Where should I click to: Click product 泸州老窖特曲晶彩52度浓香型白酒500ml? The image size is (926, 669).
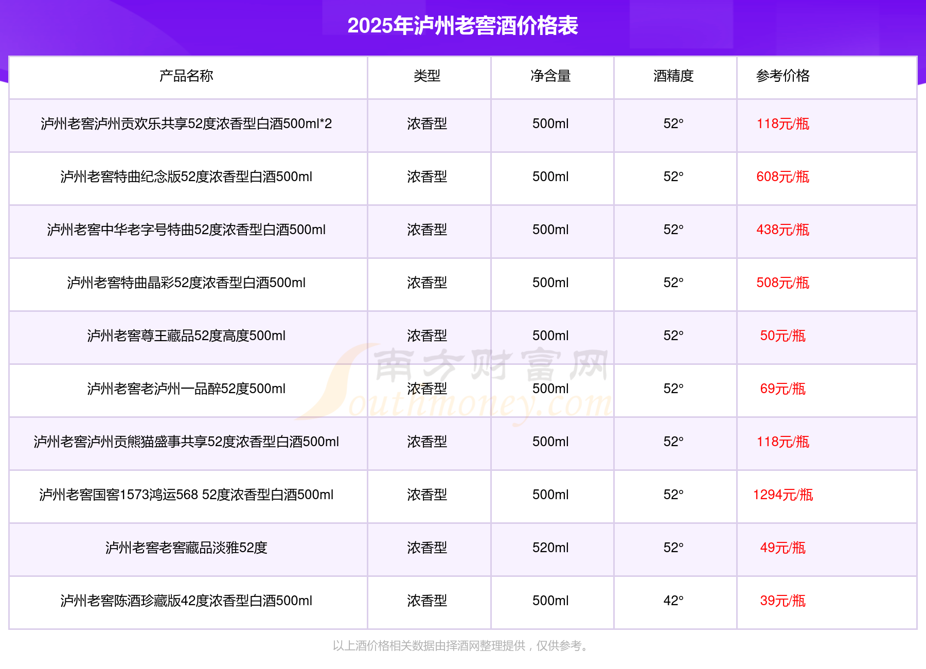pyautogui.click(x=186, y=283)
